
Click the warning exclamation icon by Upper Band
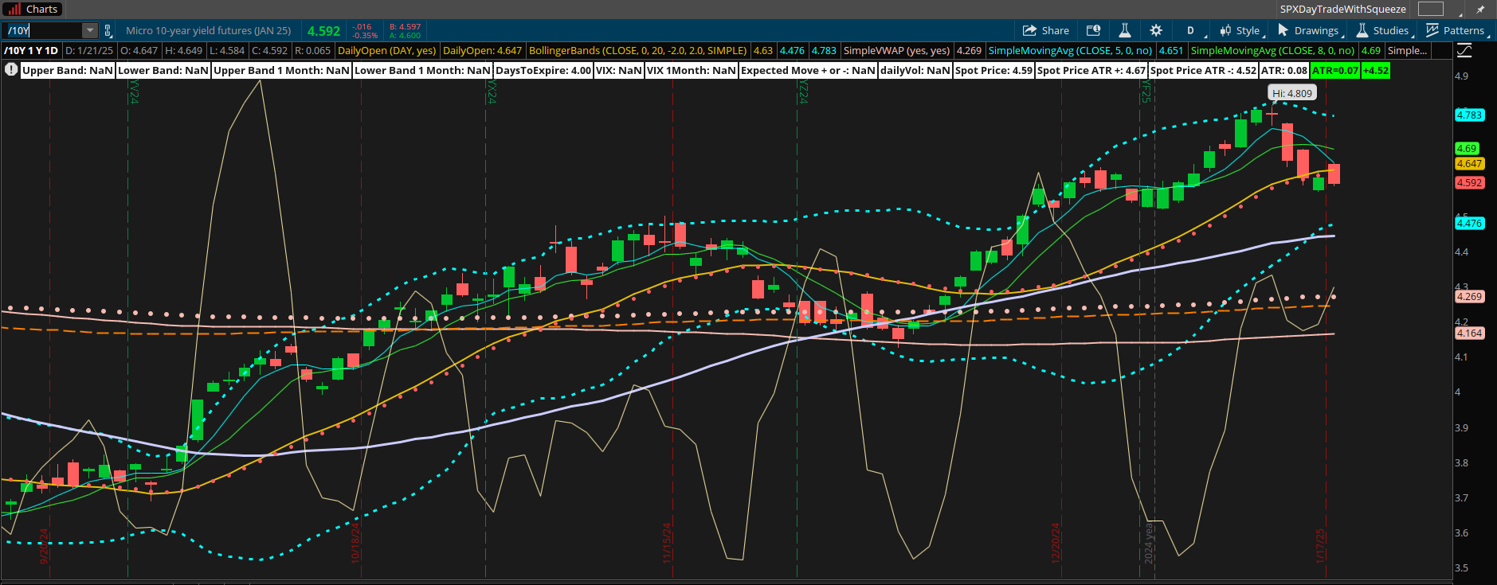tap(11, 69)
